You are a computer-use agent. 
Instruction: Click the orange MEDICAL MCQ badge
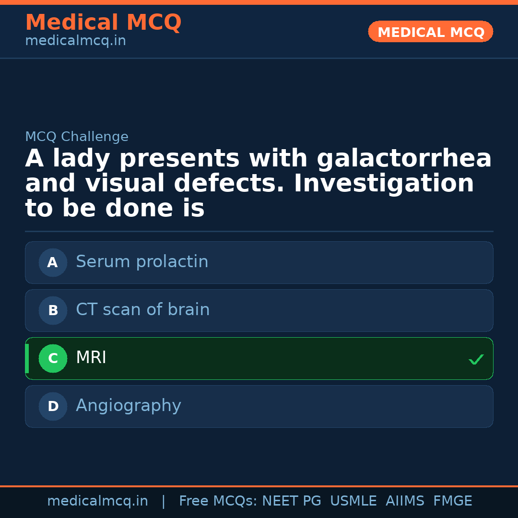[430, 32]
